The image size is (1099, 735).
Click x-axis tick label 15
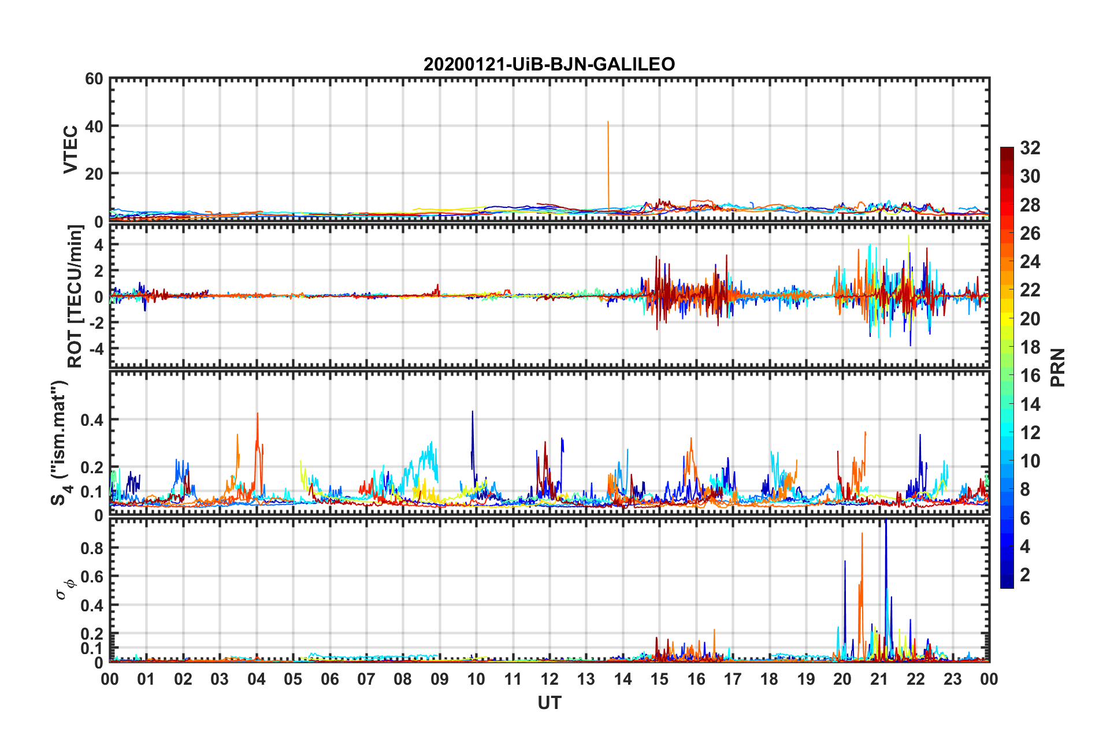tap(659, 678)
